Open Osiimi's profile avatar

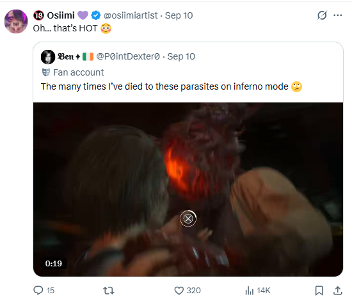16,21
